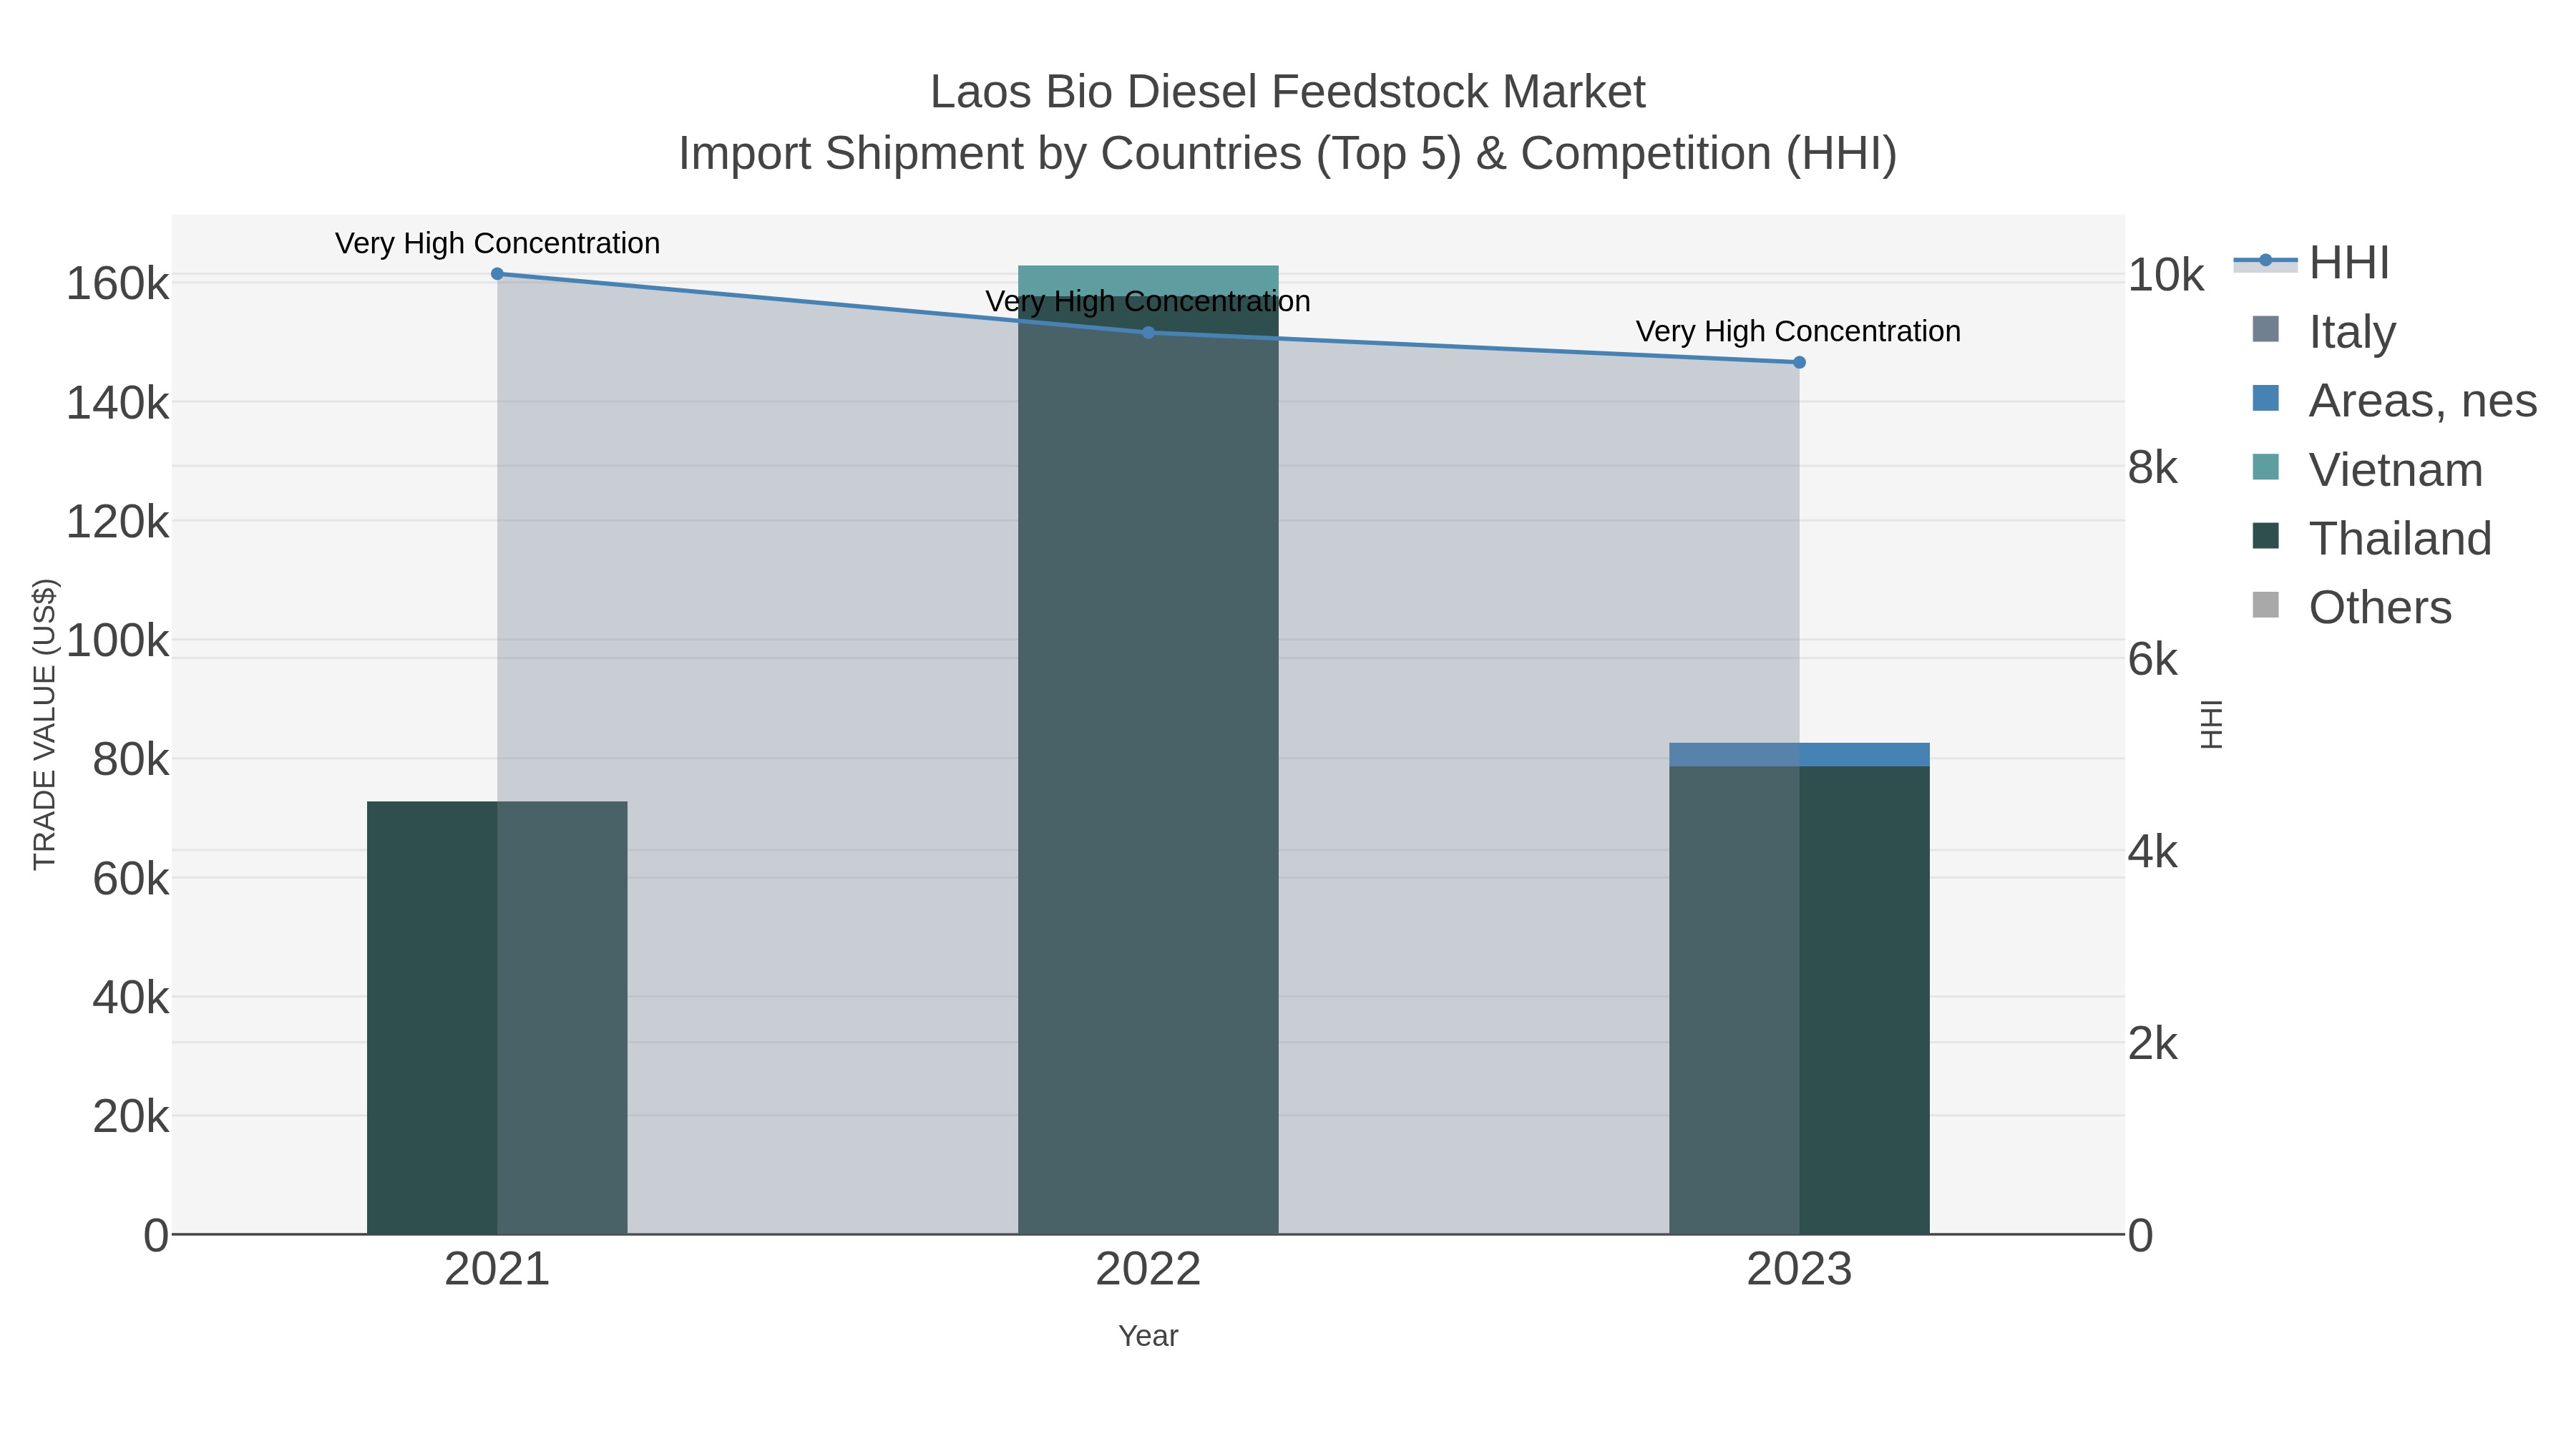
Task: Toggle the HHI legend entry
Action: [x=2312, y=263]
